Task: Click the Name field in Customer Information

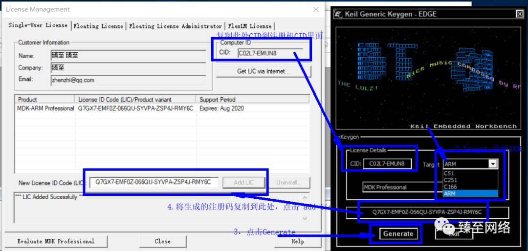Action: coord(128,56)
